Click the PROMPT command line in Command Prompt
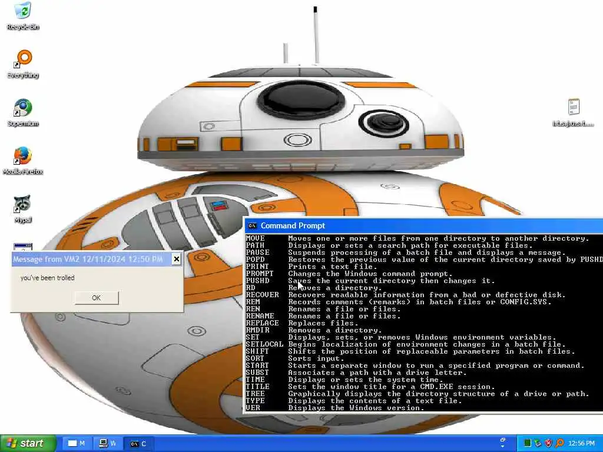This screenshot has height=452, width=603. tap(350, 274)
